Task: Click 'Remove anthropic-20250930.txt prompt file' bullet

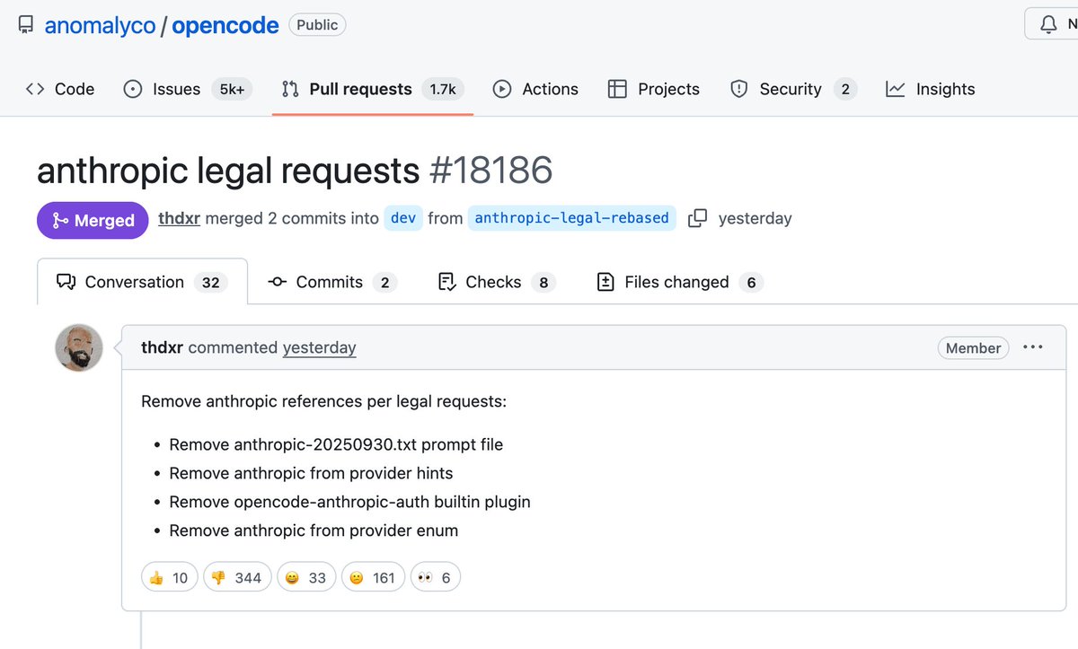Action: pos(336,444)
